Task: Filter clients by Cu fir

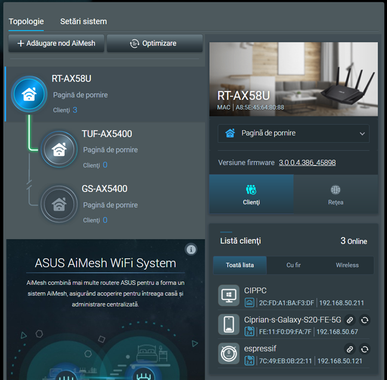Action: [x=293, y=265]
